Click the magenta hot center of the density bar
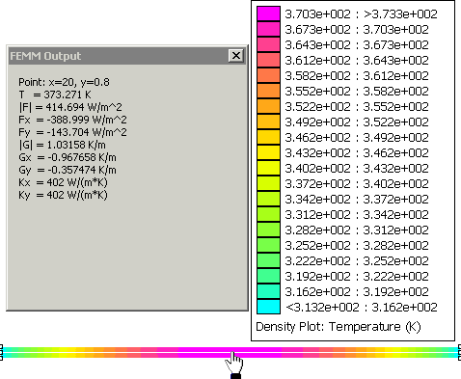 [230, 353]
